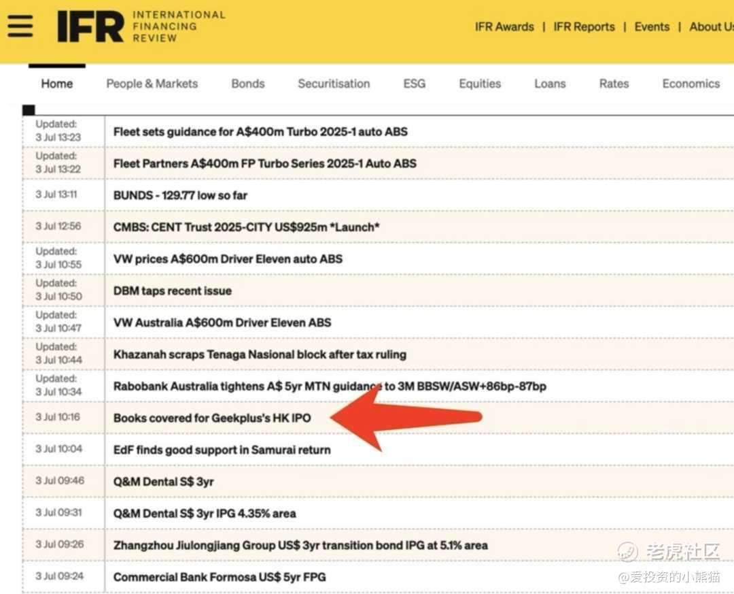This screenshot has height=594, width=734.
Task: Open VW Australia A$600m Driver Eleven ABS
Action: (x=222, y=323)
